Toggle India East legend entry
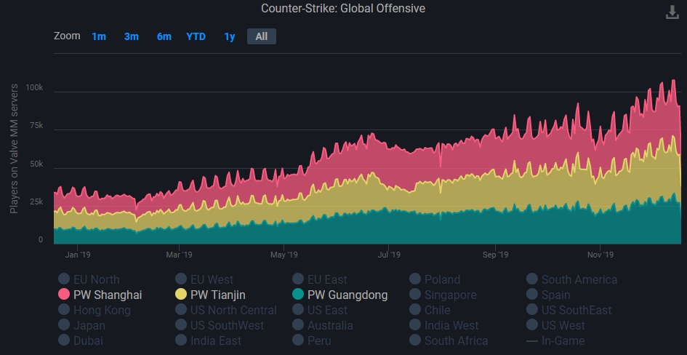 click(209, 341)
